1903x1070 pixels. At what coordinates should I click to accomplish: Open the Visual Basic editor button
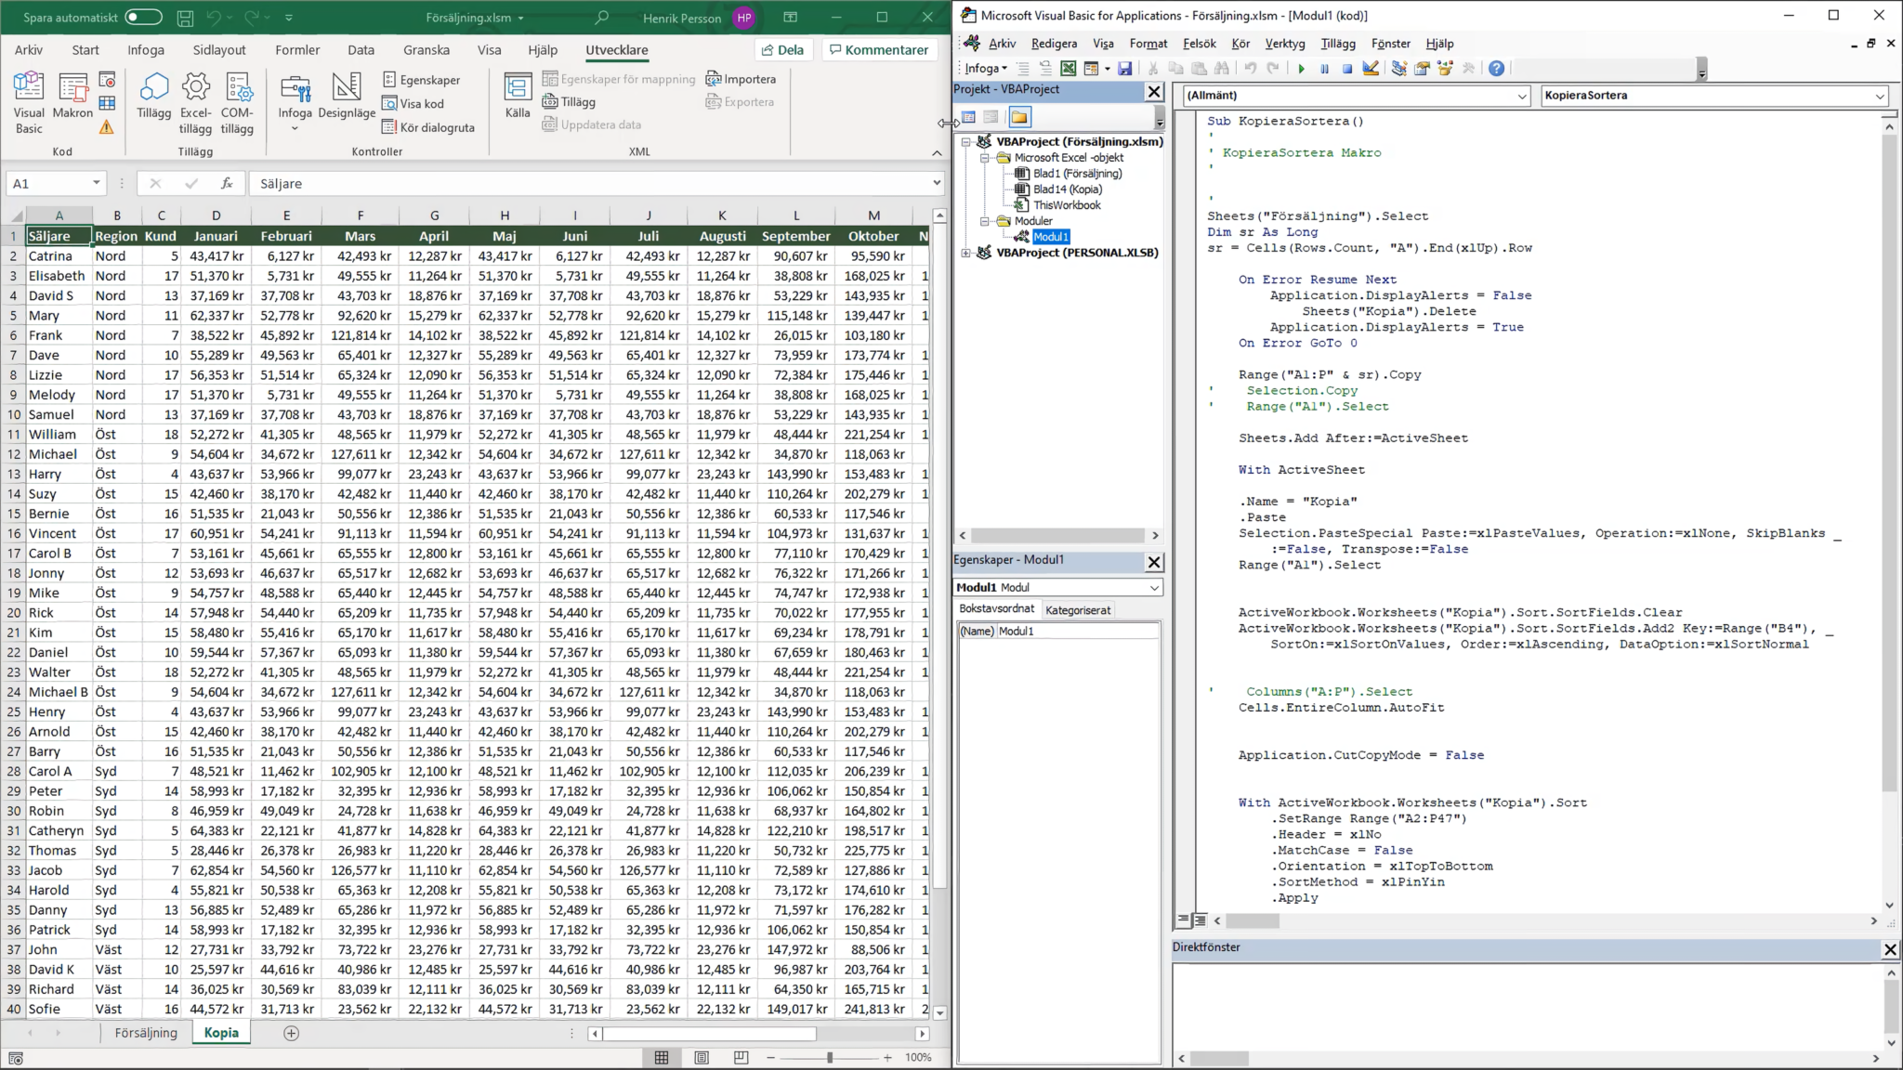pos(29,103)
